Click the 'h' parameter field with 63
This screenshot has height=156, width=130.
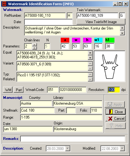point(87,46)
